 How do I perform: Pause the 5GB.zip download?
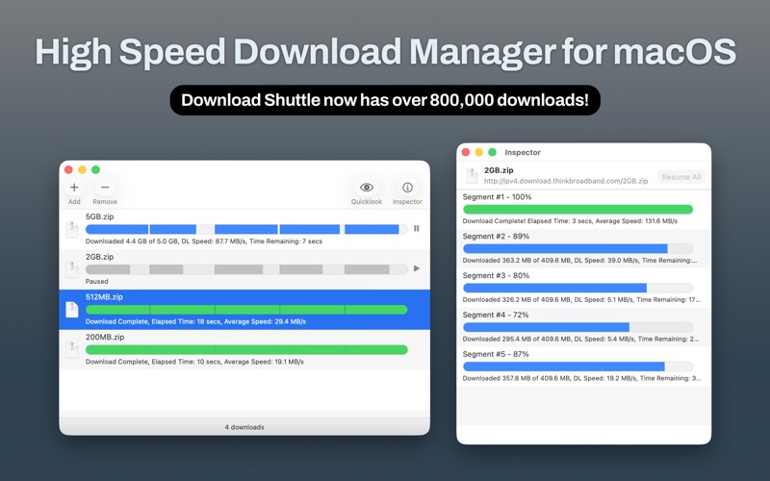[417, 228]
